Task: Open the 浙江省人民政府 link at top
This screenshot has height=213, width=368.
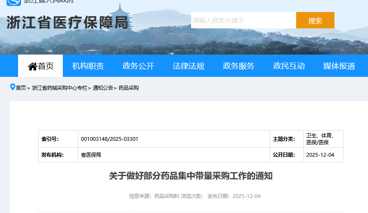Action: [48, 1]
